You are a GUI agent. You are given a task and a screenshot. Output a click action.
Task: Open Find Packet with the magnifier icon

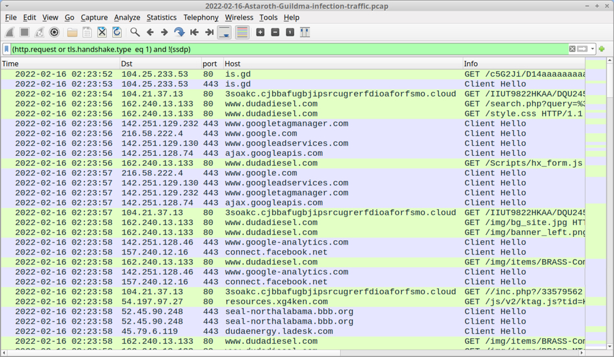click(135, 32)
